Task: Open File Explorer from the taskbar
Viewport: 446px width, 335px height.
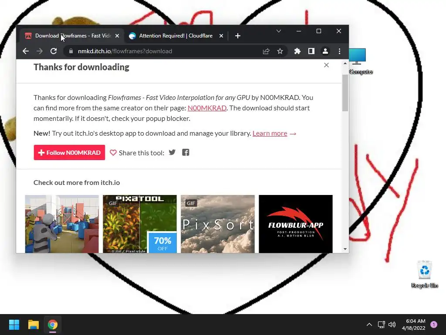Action: (33, 325)
